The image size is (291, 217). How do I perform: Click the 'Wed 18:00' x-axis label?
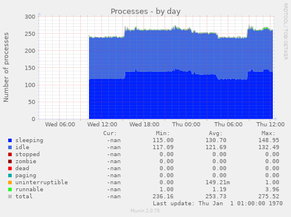[x=145, y=125]
